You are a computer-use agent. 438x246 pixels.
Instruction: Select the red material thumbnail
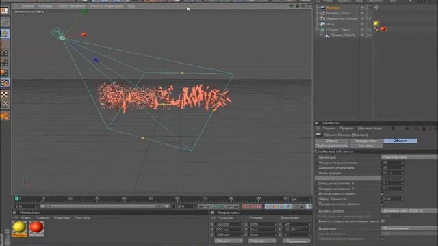[x=36, y=229]
